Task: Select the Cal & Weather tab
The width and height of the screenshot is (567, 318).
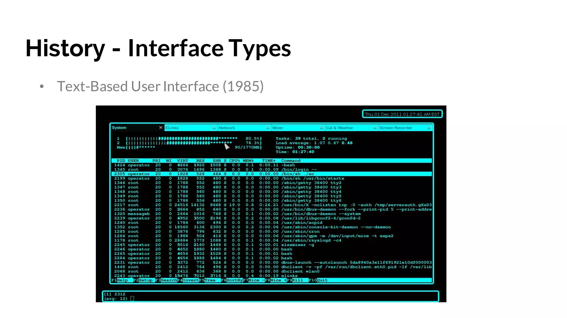Action: [x=352, y=128]
